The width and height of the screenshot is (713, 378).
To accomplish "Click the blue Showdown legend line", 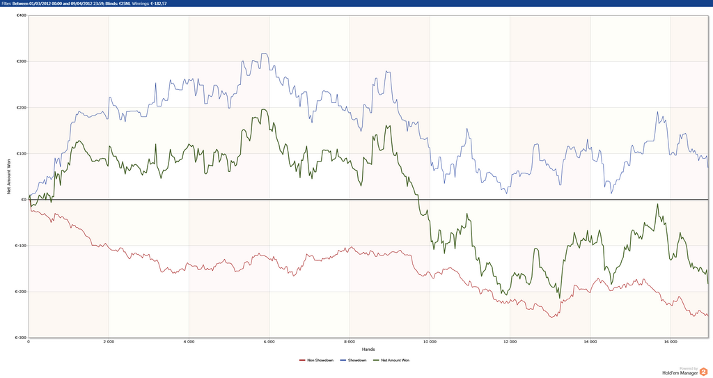I will click(x=343, y=361).
